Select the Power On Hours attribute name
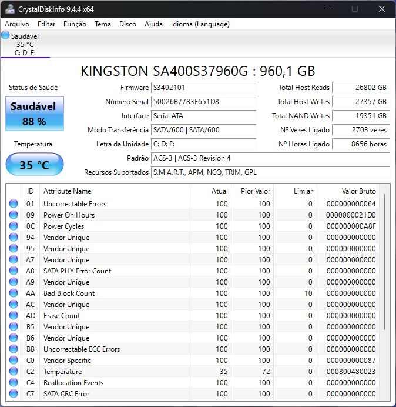This screenshot has height=407, width=396. [x=69, y=215]
